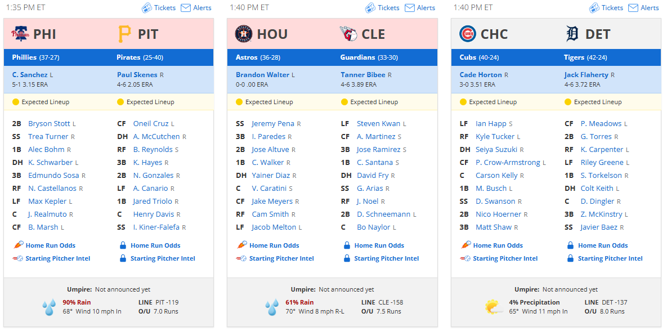
Task: Click the Guardians team logo
Action: point(349,34)
